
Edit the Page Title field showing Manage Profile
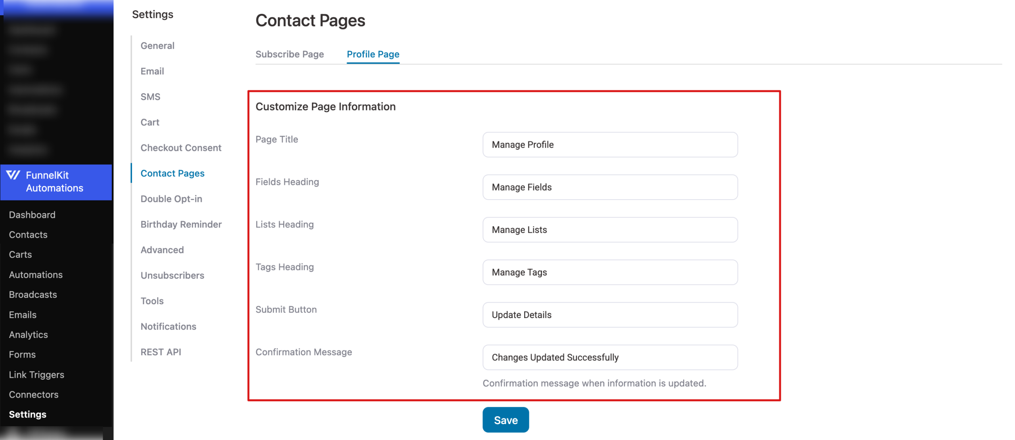point(609,145)
